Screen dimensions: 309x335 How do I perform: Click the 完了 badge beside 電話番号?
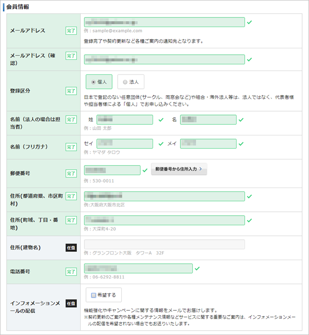tap(71, 272)
